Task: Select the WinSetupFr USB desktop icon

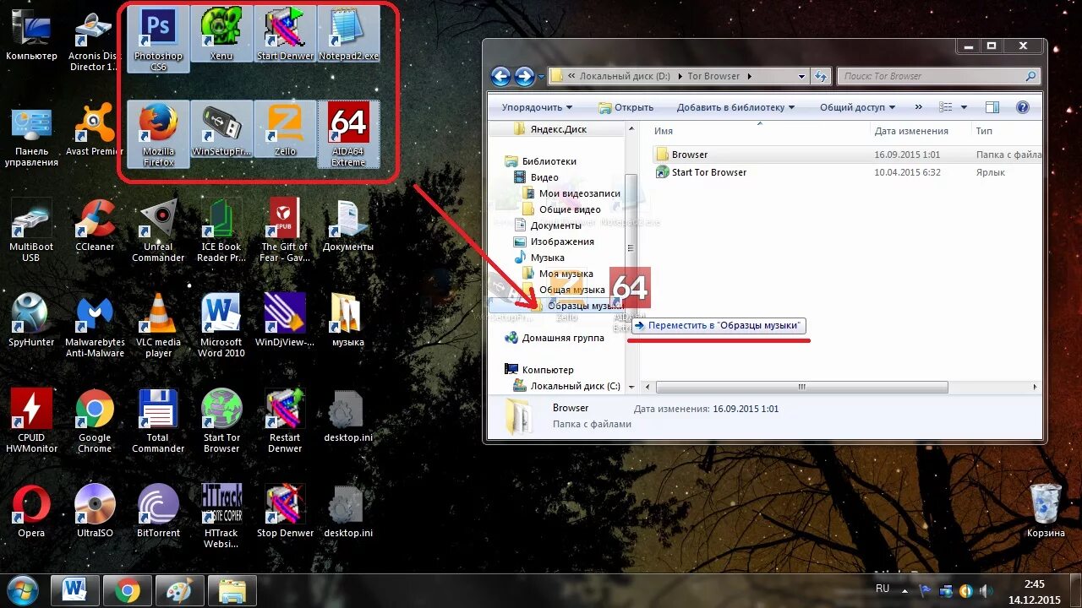Action: [221, 129]
